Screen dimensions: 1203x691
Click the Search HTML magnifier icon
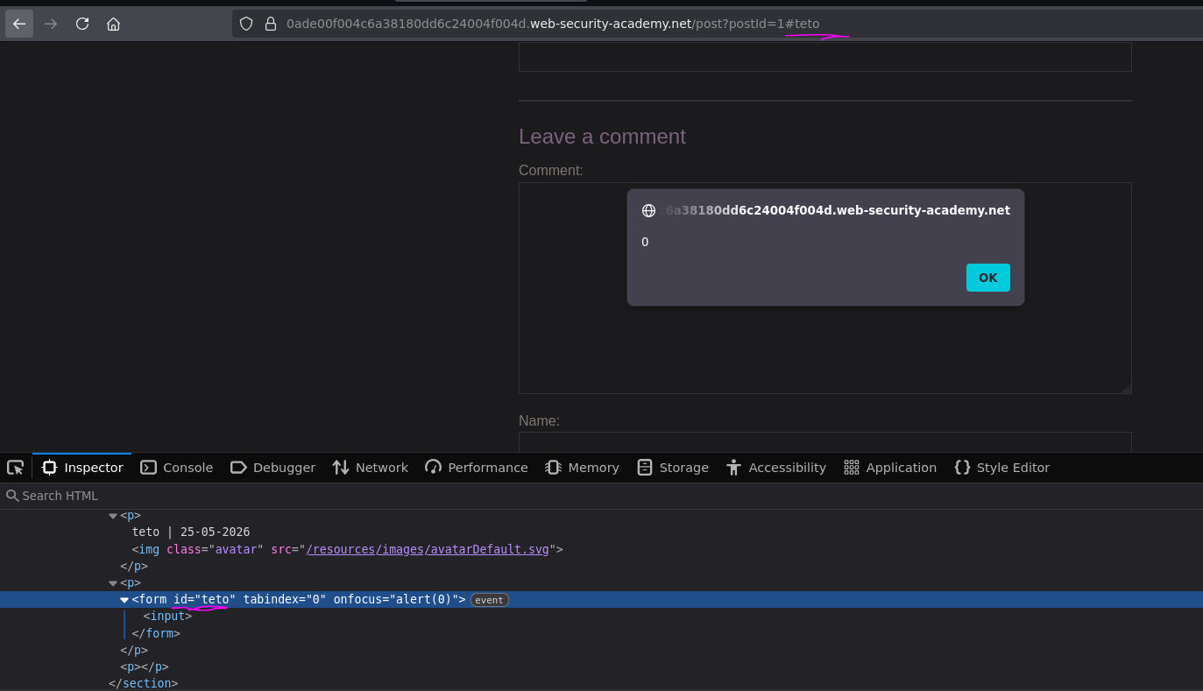point(12,496)
